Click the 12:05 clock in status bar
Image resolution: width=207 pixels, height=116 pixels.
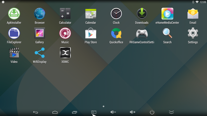[x=203, y=2]
